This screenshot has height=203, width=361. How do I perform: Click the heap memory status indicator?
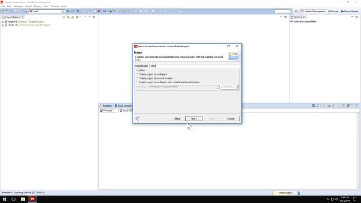(x=285, y=193)
